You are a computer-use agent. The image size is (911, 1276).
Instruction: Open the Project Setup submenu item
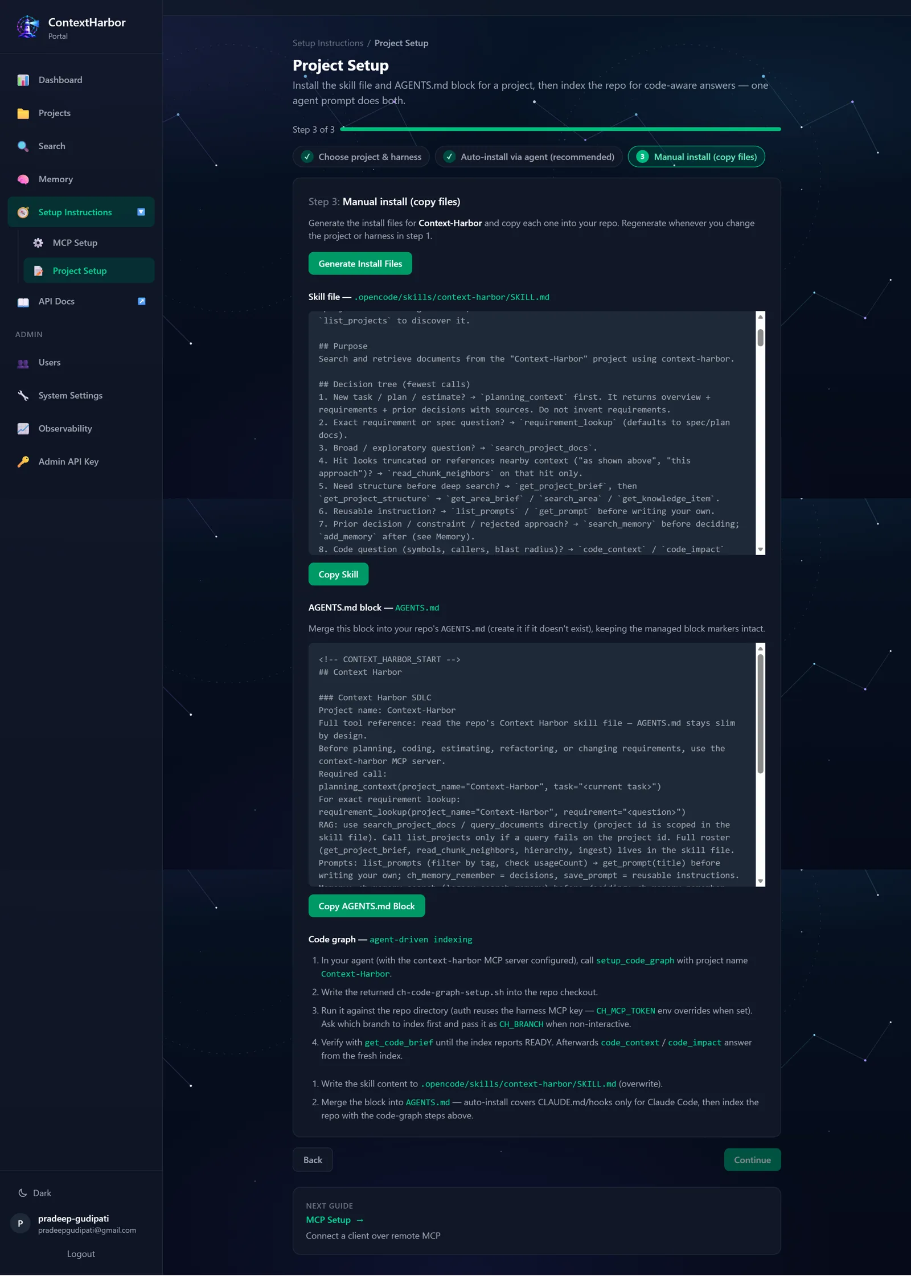pos(89,271)
